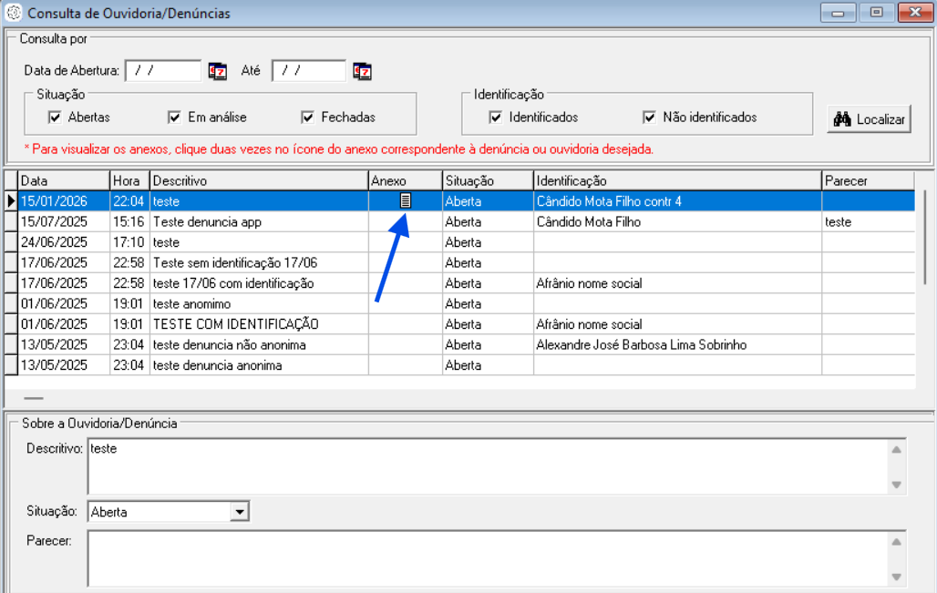The width and height of the screenshot is (937, 593).
Task: Open calendar picker for Até date
Action: click(362, 71)
